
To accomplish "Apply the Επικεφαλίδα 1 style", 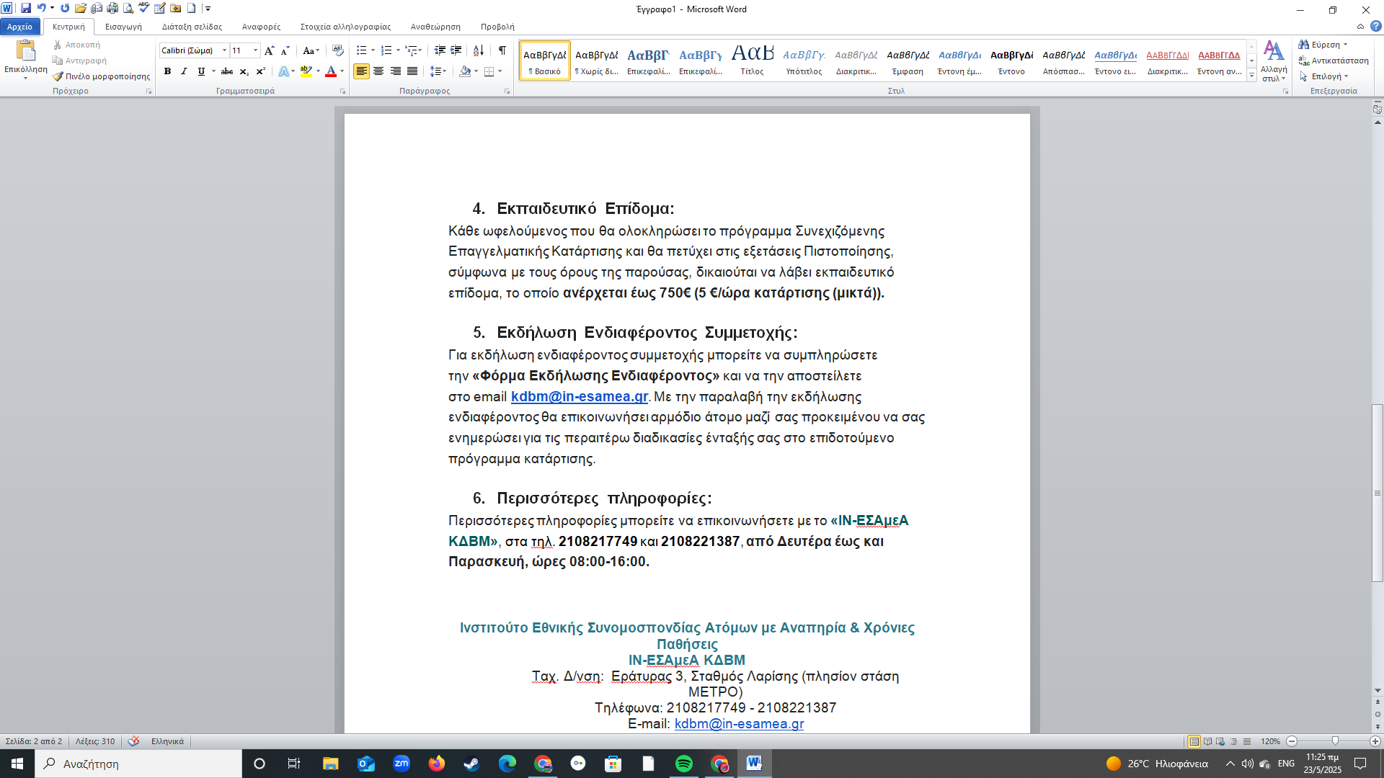I will coord(648,60).
